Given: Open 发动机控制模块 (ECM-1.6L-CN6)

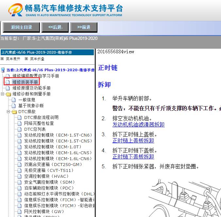Looking at the screenshot, I should click(58, 159).
